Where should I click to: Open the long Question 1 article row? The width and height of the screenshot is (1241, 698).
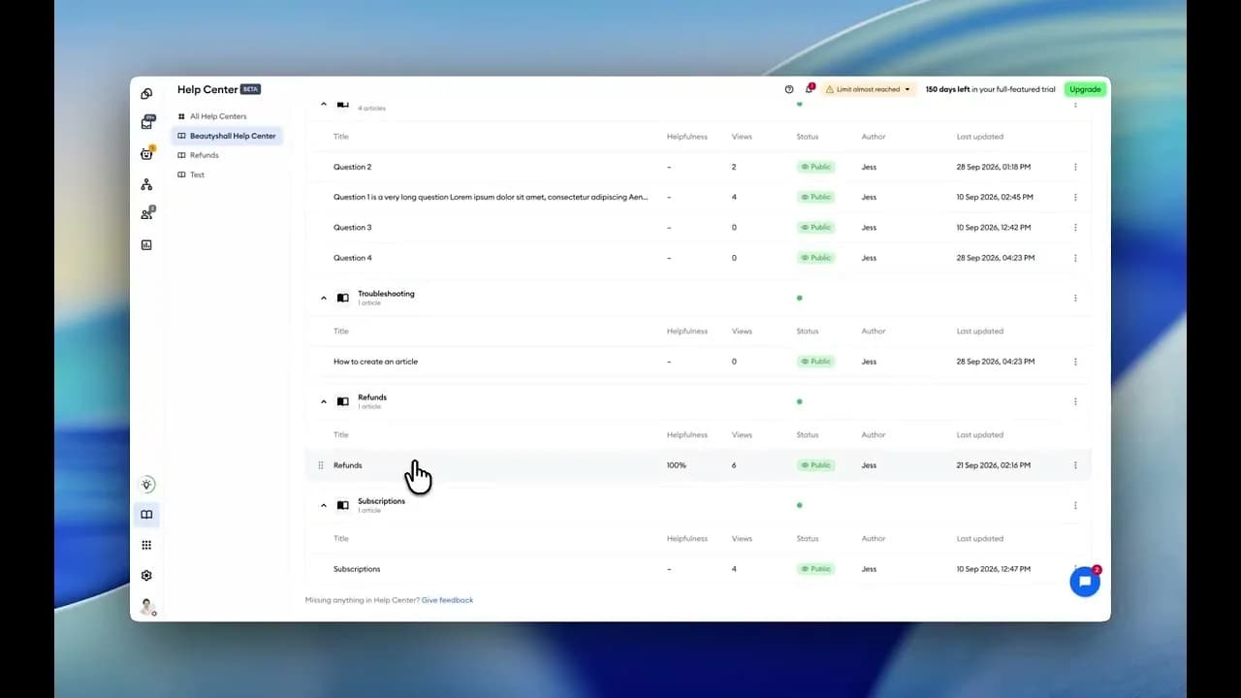pos(698,197)
